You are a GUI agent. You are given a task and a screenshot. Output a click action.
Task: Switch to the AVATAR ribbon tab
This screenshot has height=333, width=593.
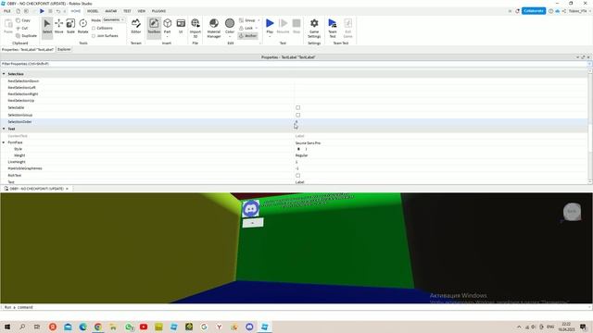111,11
